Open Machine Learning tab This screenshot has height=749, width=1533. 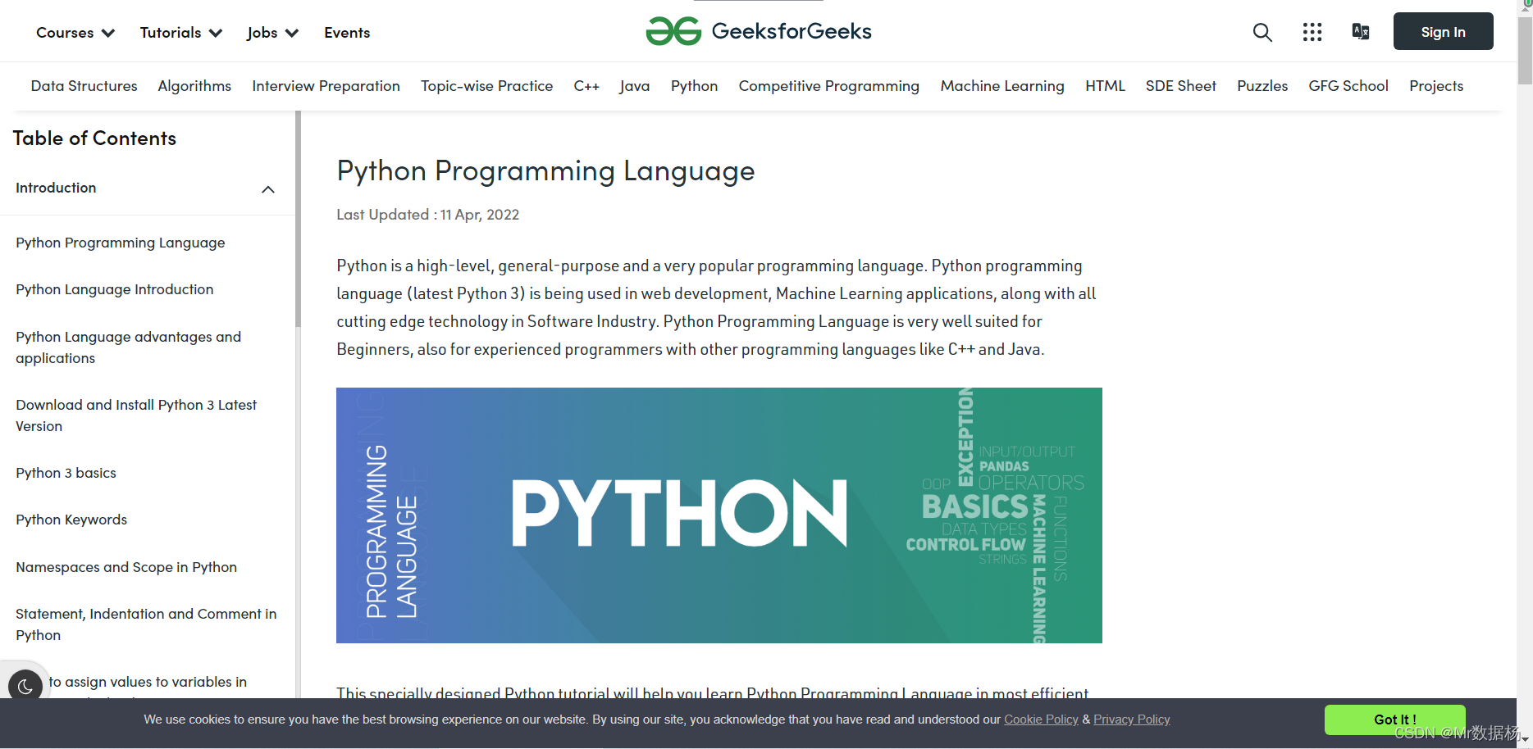pos(1002,86)
